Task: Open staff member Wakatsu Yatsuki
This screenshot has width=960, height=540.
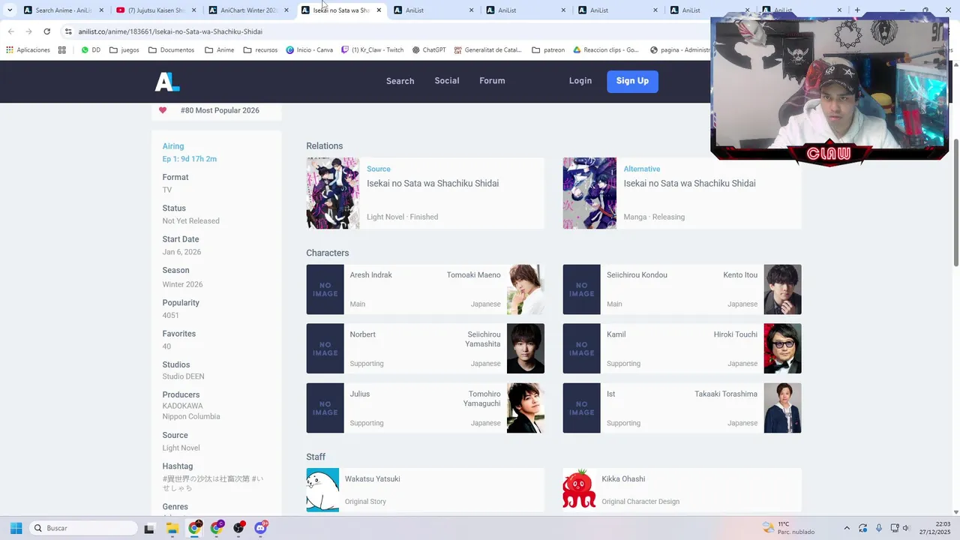Action: (x=373, y=479)
